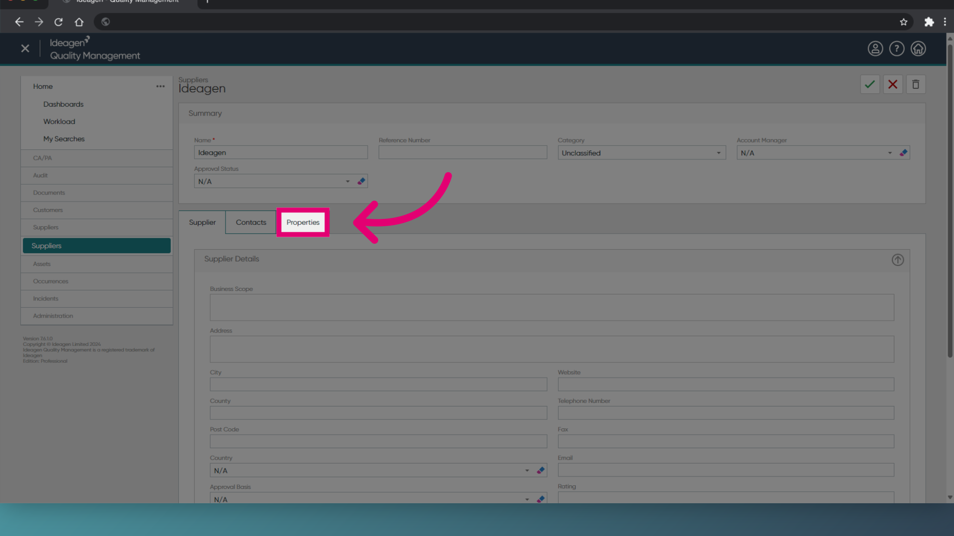
Task: Open My Searches in the sidebar
Action: pos(64,139)
